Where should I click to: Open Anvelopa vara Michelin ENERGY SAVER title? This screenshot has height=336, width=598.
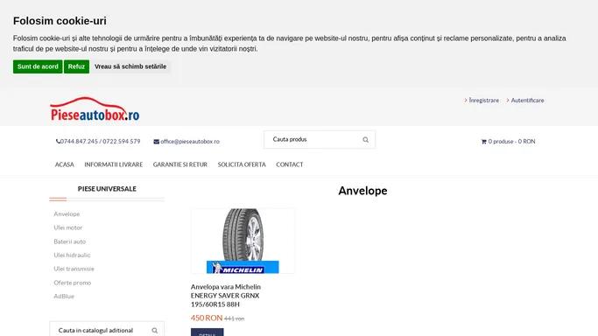point(226,295)
